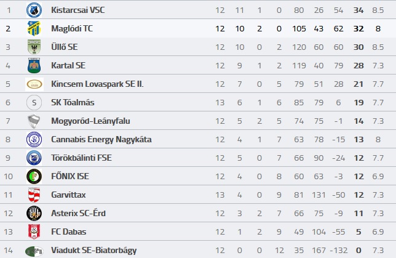
Task: Open the Kistarcsai VSC team link
Action: point(77,10)
